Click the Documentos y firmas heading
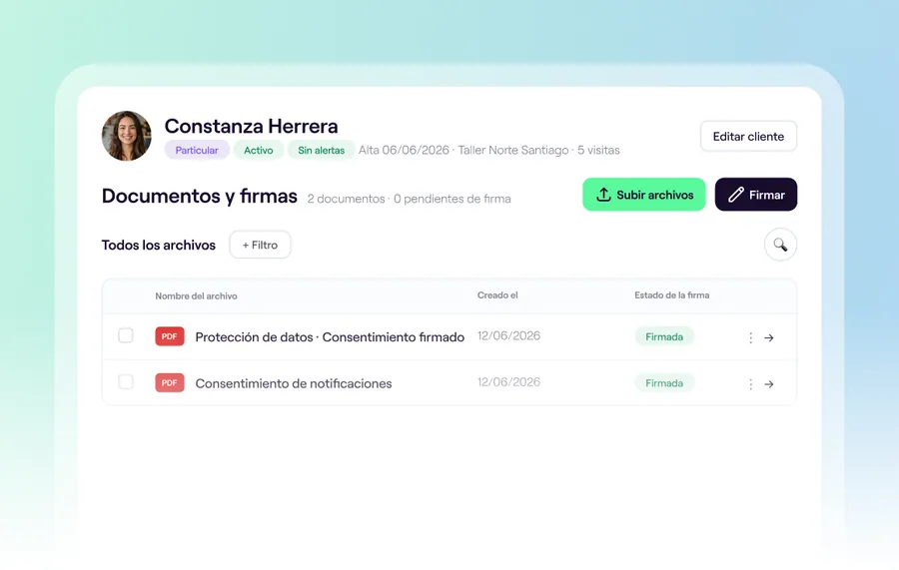 tap(200, 196)
